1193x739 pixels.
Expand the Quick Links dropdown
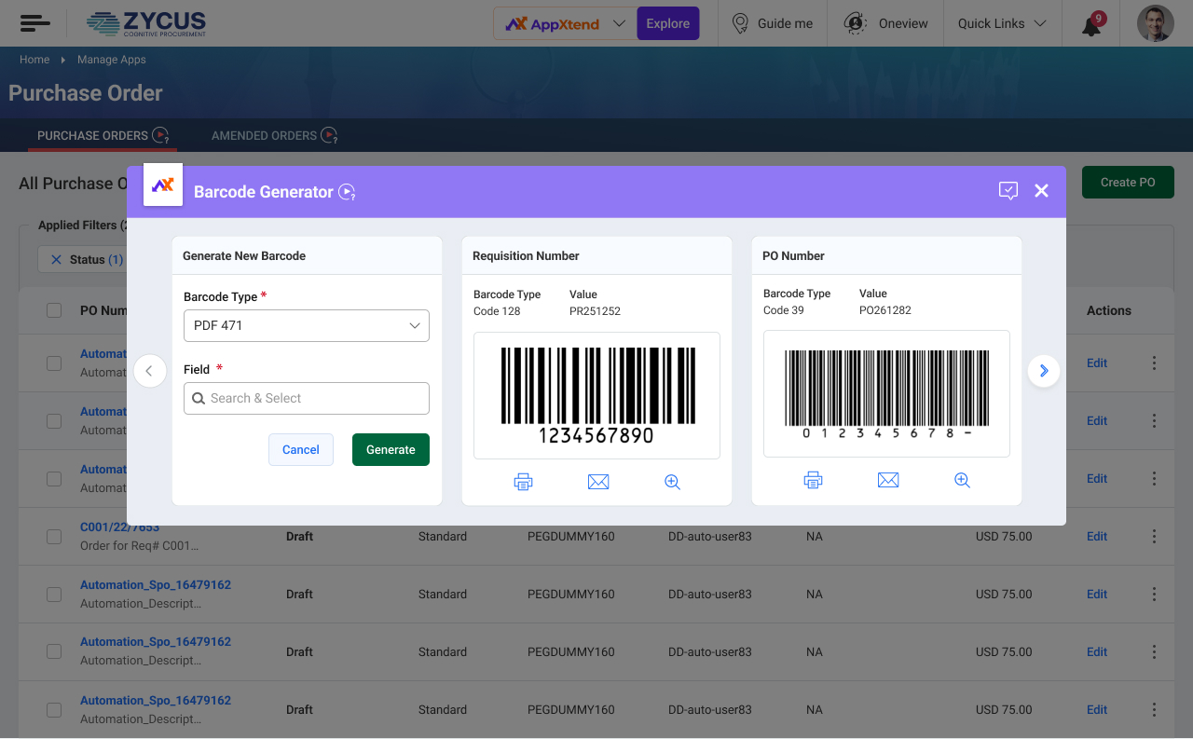coord(1002,23)
